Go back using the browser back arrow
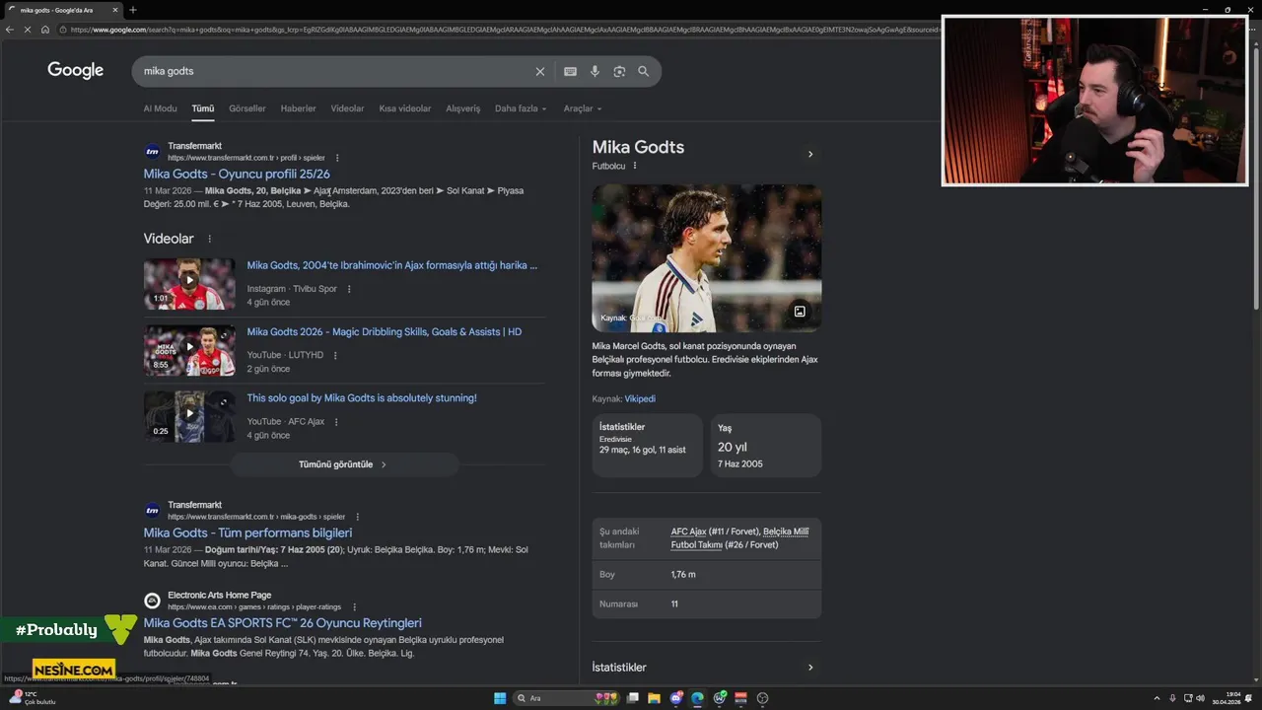1262x710 pixels. point(10,30)
